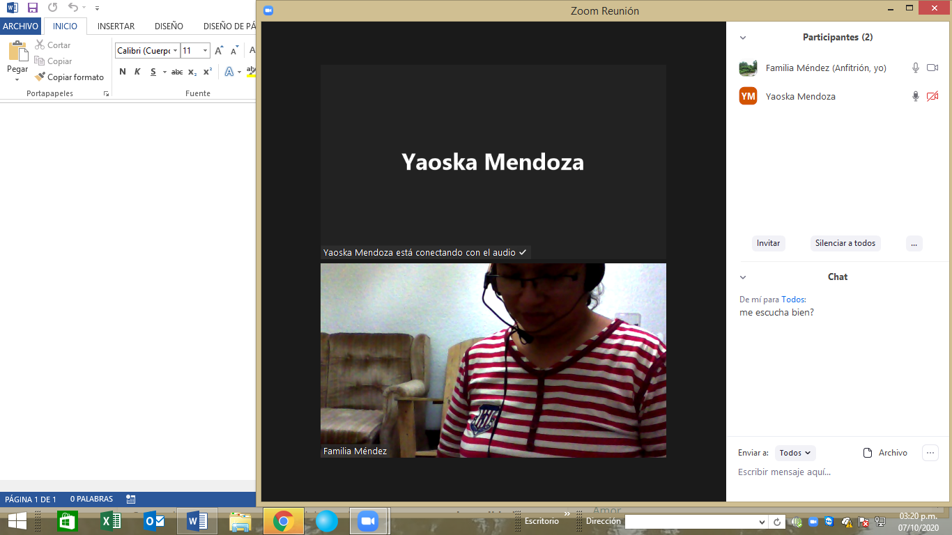Select the Copiar formato paintbrush

[40, 77]
